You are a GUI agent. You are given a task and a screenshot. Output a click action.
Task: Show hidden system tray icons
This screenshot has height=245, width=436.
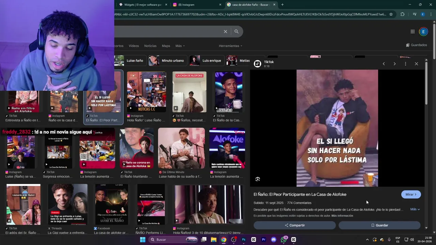click(x=367, y=240)
